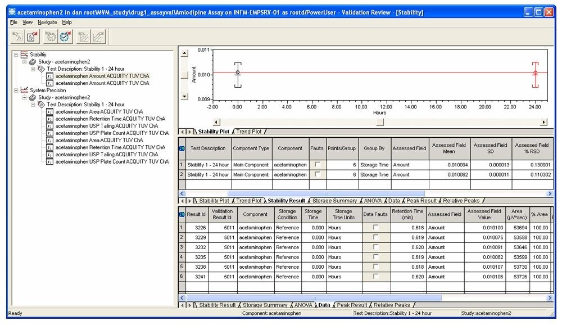Toggle Data Faults checkbox for Result Id 3226
The image size is (562, 325).
point(375,227)
